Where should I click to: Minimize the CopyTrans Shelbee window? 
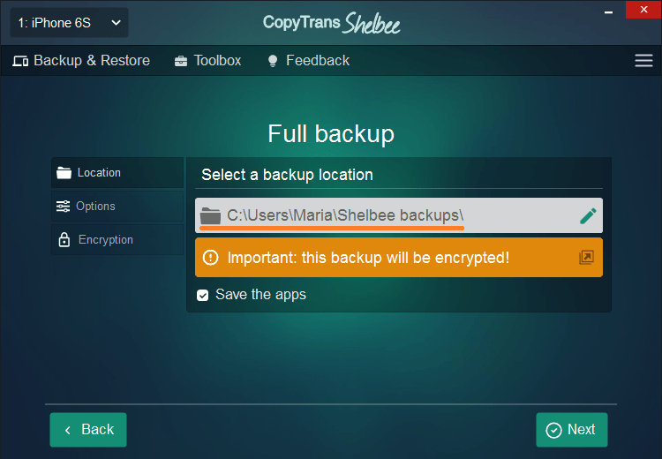[x=608, y=11]
